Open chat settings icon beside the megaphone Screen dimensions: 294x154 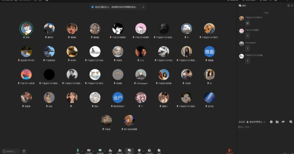click(x=291, y=122)
